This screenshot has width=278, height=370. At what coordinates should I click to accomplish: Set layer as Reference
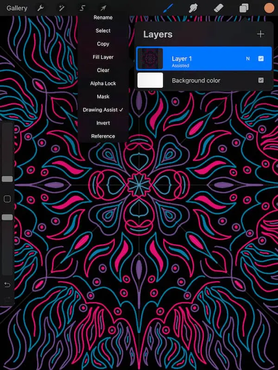[x=103, y=136]
